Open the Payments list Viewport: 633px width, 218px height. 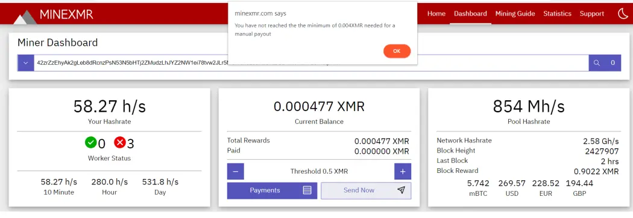click(272, 190)
